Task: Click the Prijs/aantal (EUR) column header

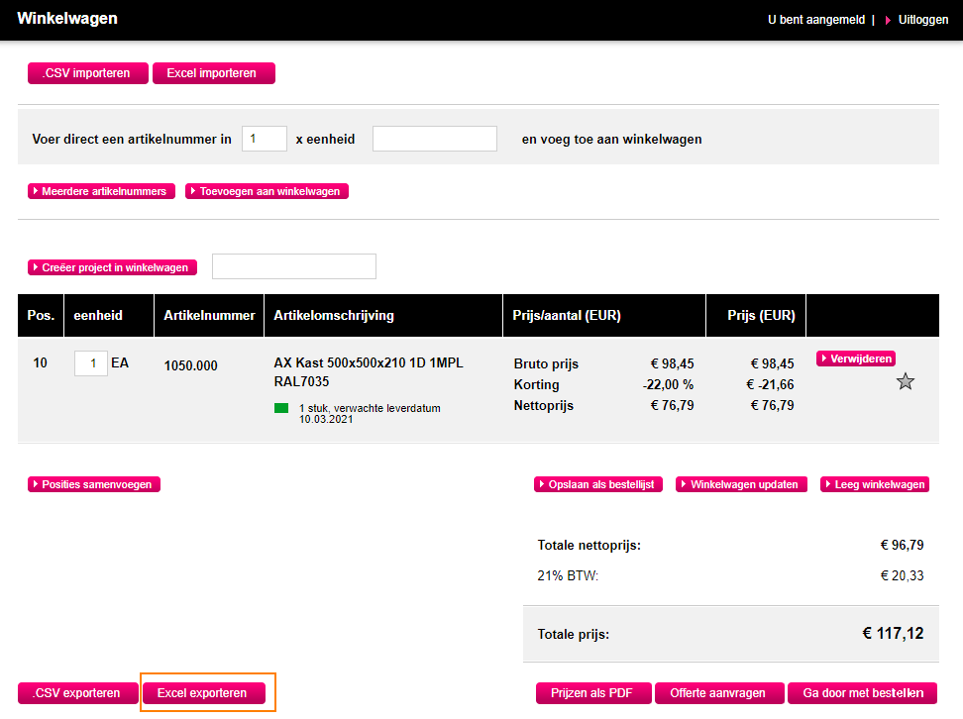Action: (604, 316)
